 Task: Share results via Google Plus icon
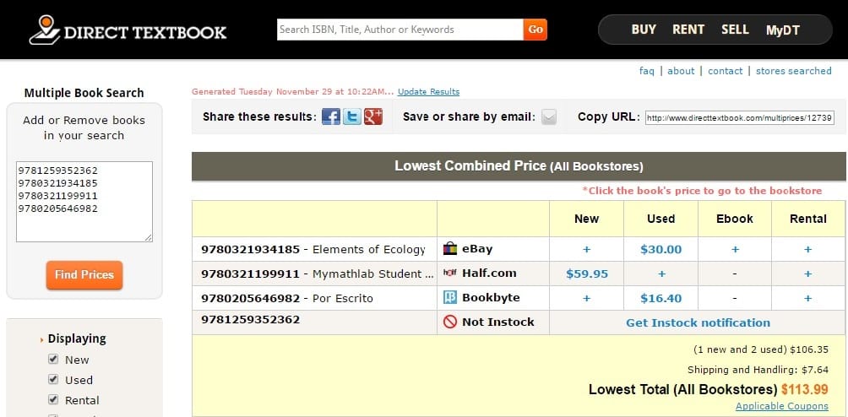coord(373,116)
